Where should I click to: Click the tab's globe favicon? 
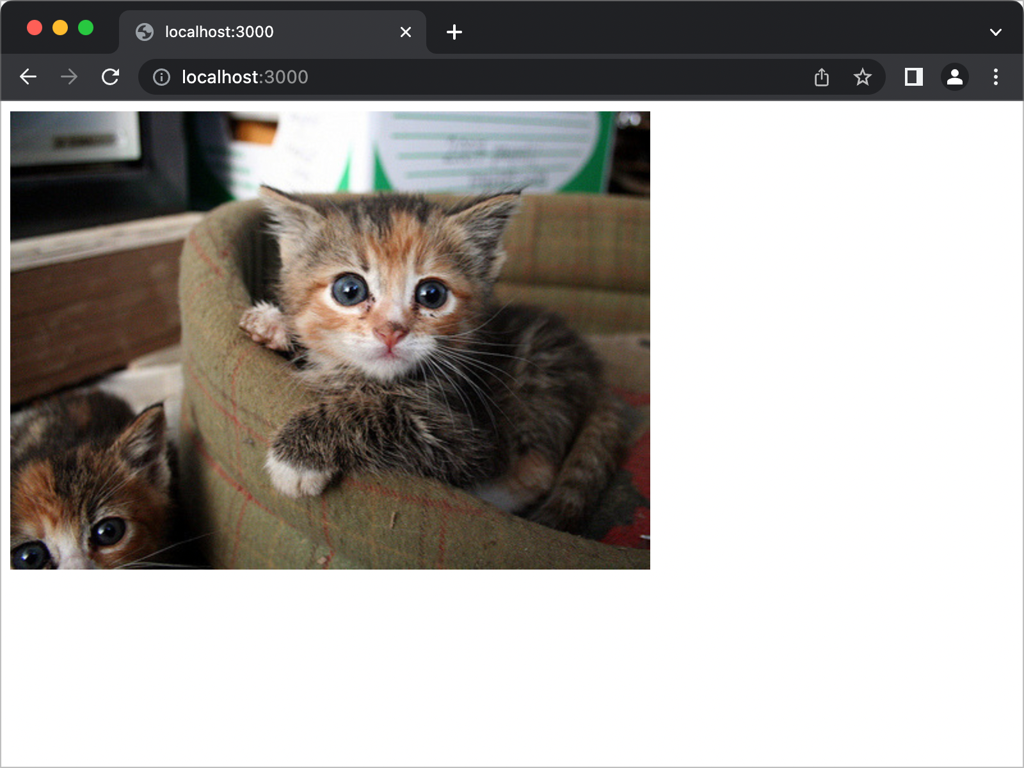coord(145,32)
